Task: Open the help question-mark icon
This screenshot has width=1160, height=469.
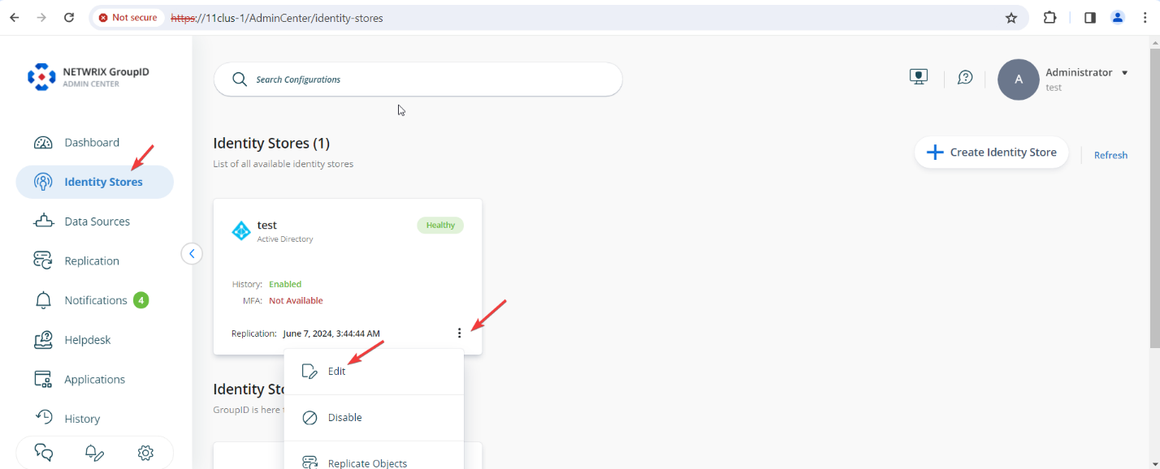Action: [964, 76]
